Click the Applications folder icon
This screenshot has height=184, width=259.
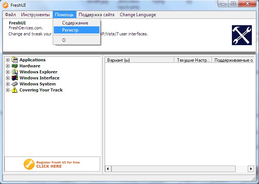[15, 60]
